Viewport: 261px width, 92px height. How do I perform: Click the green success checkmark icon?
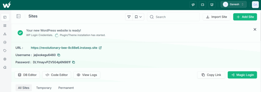click(20, 33)
